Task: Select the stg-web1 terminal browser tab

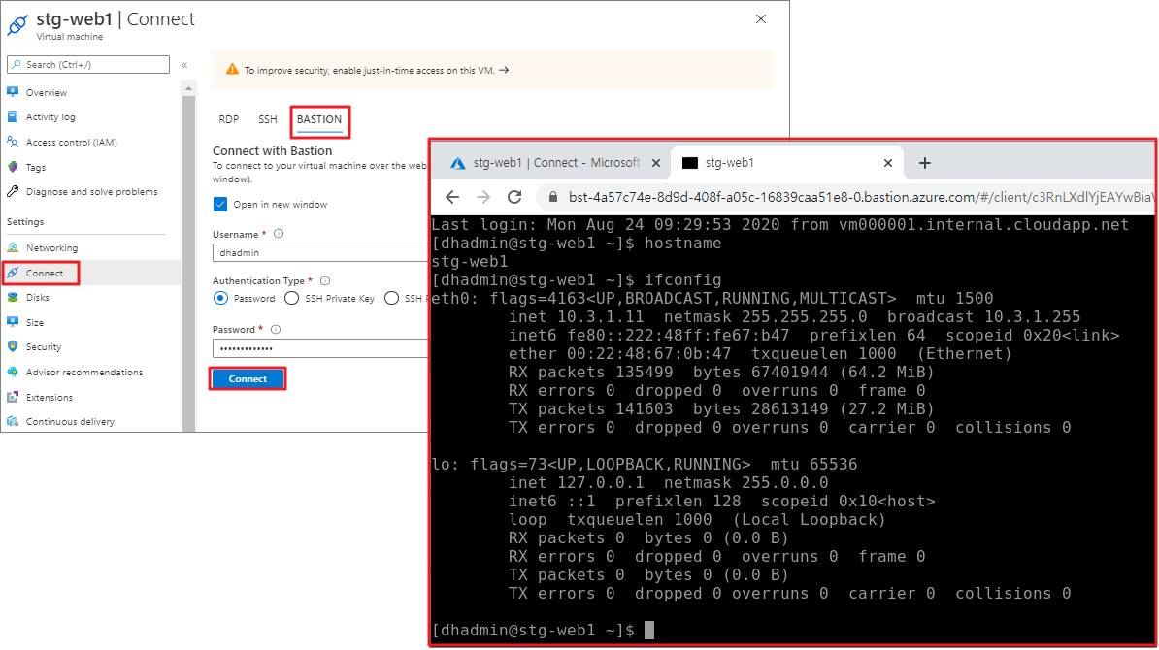Action: tap(787, 163)
